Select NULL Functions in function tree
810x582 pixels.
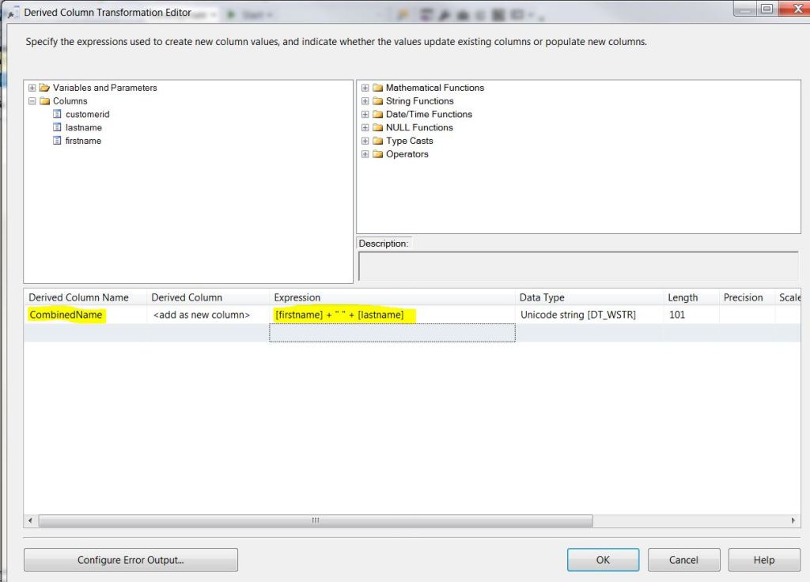(419, 127)
